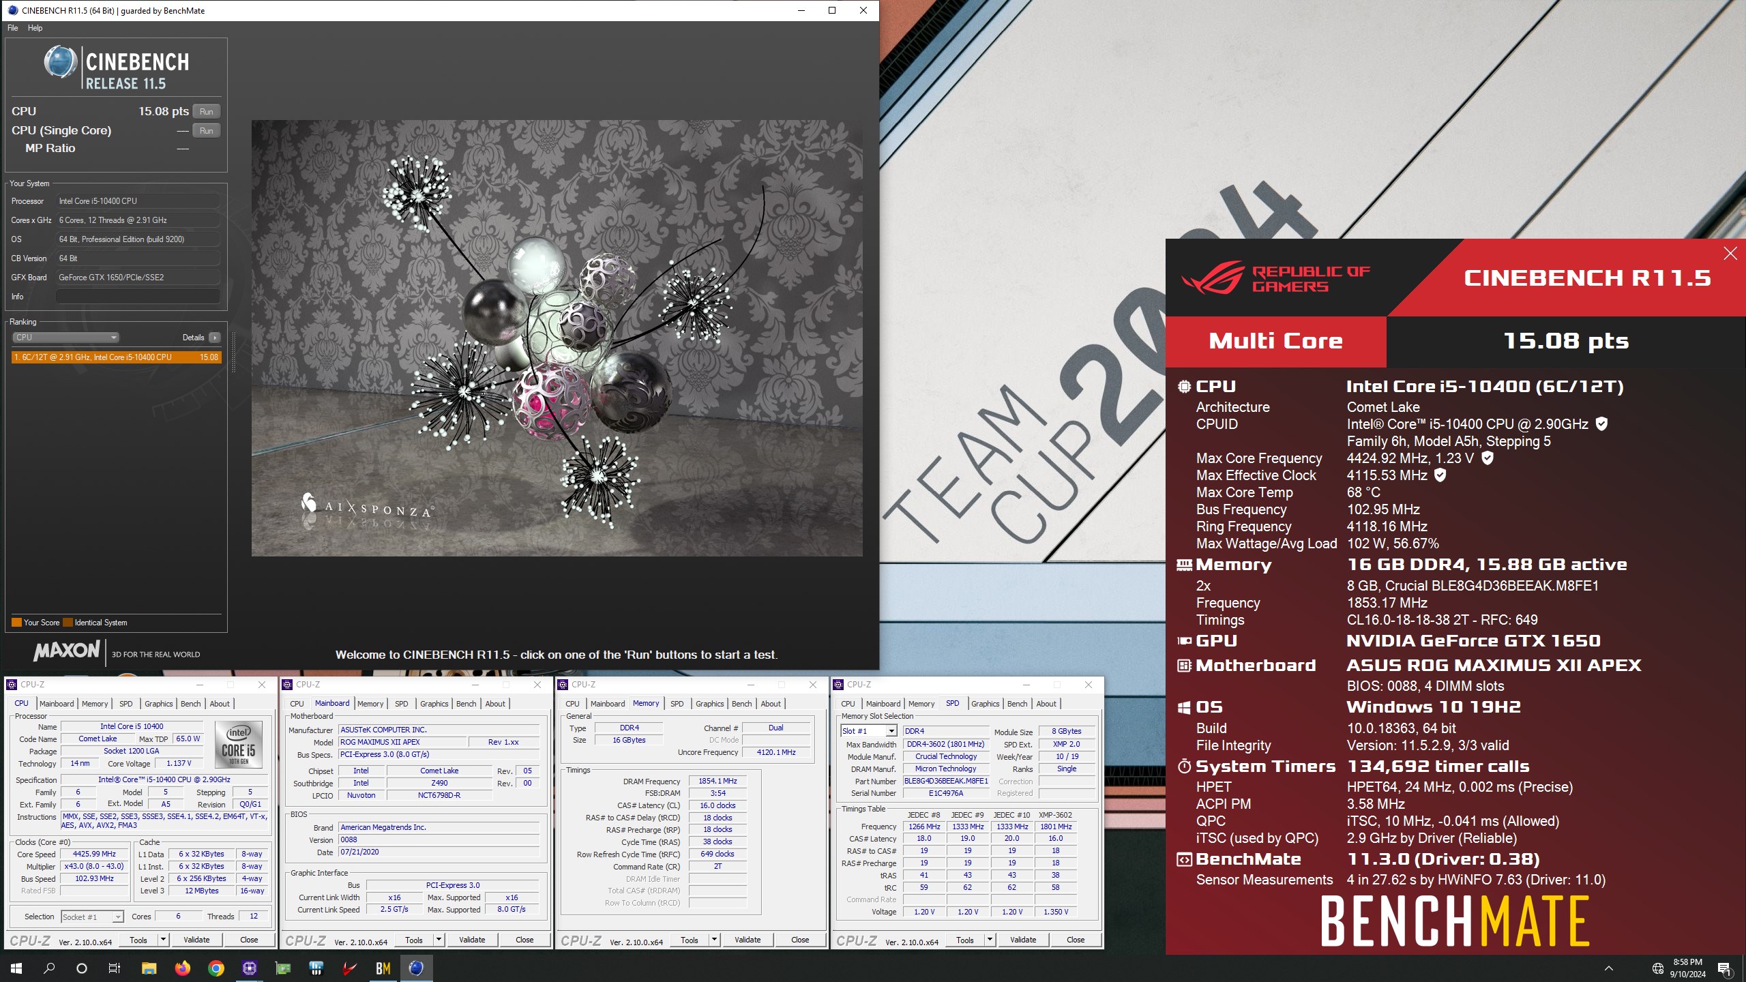Click the Windows logo beside OS heading
Viewport: 1746px width, 982px height.
(1185, 707)
